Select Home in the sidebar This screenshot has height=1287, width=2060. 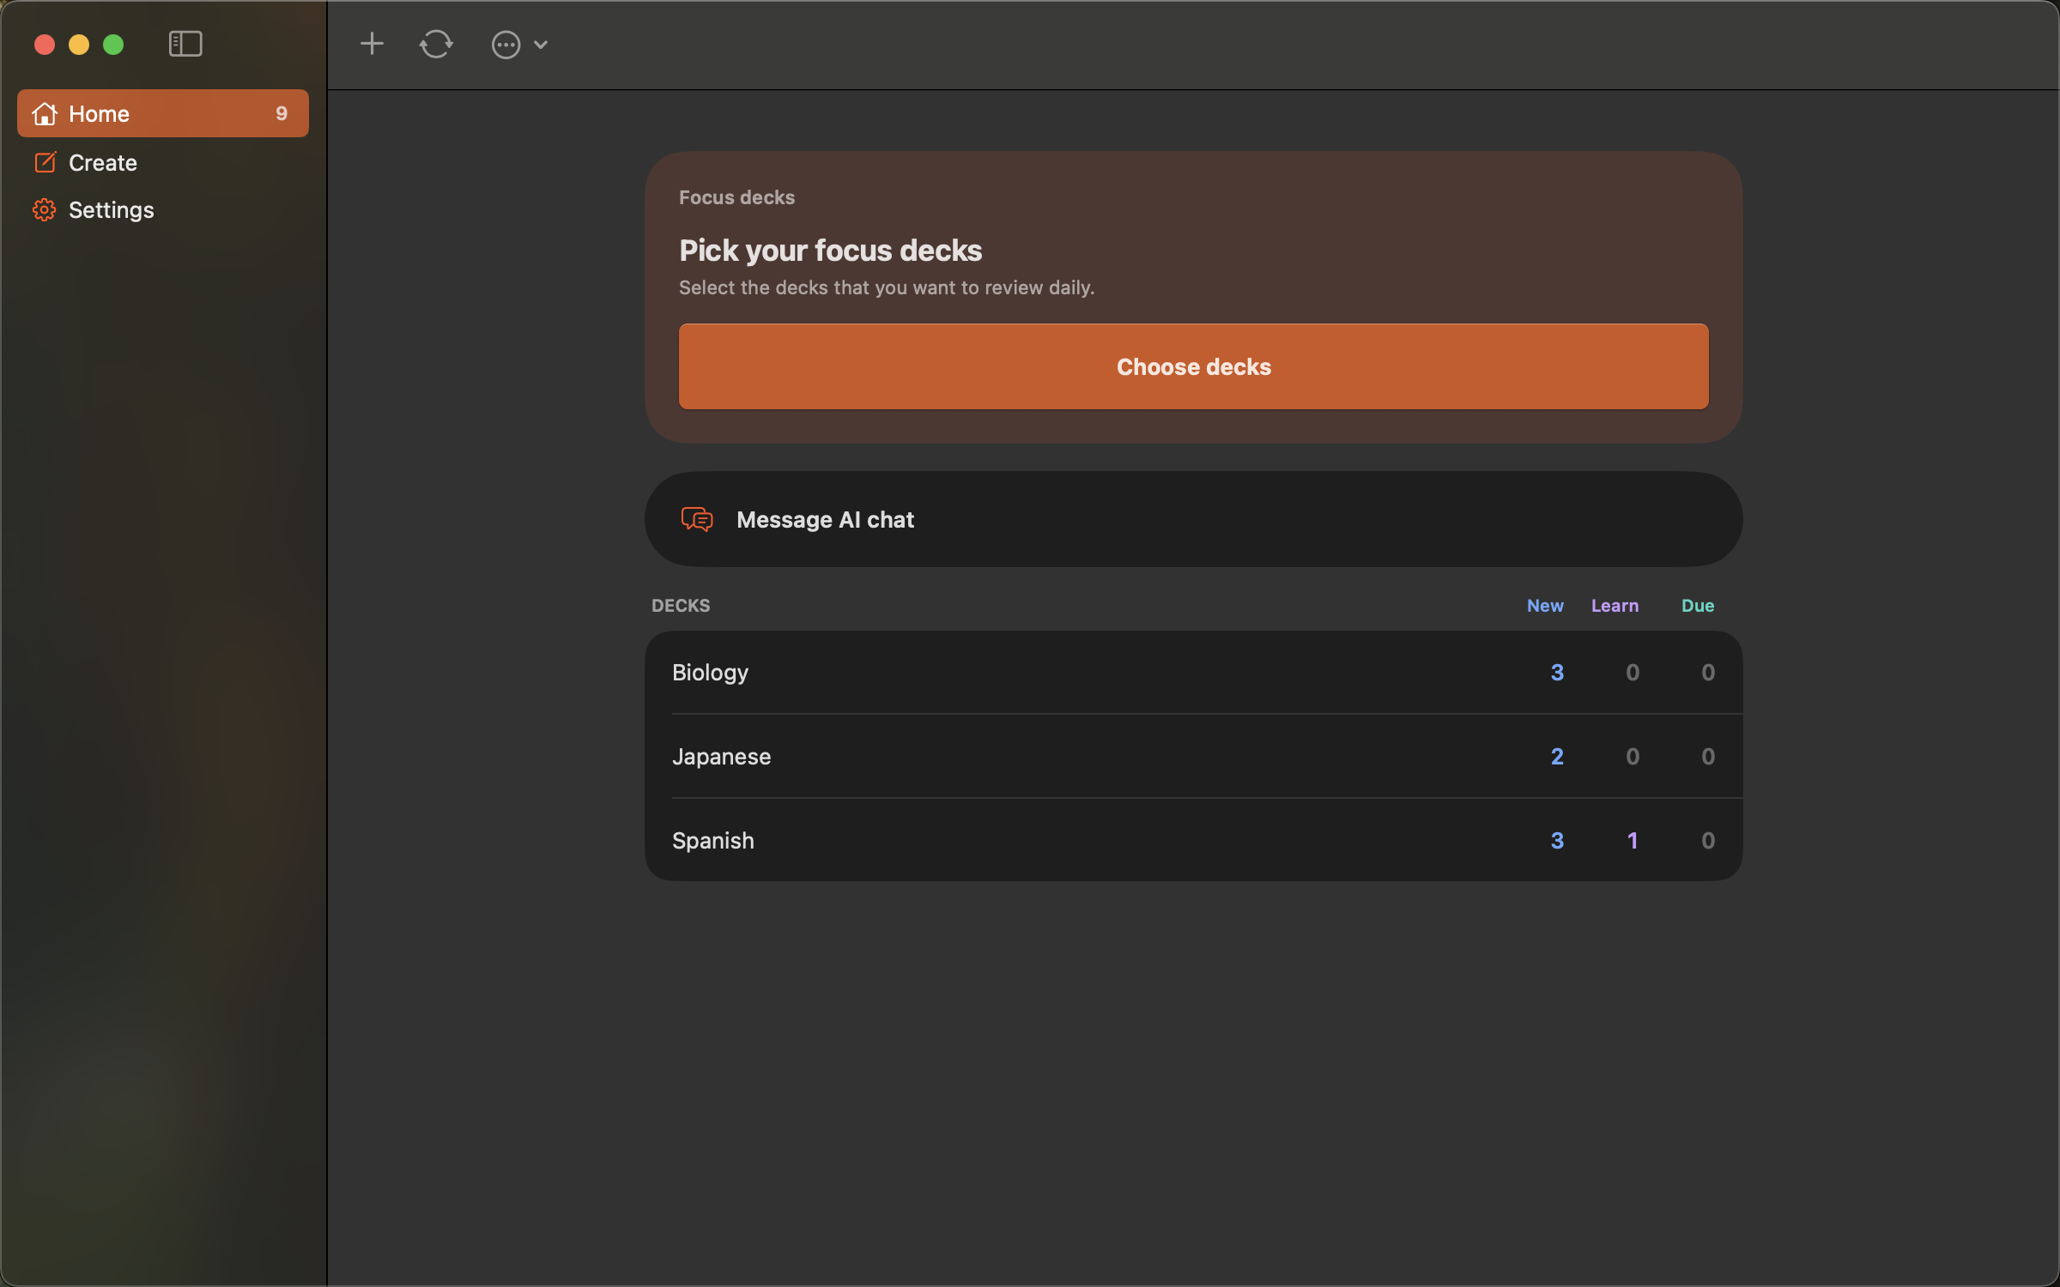[163, 113]
